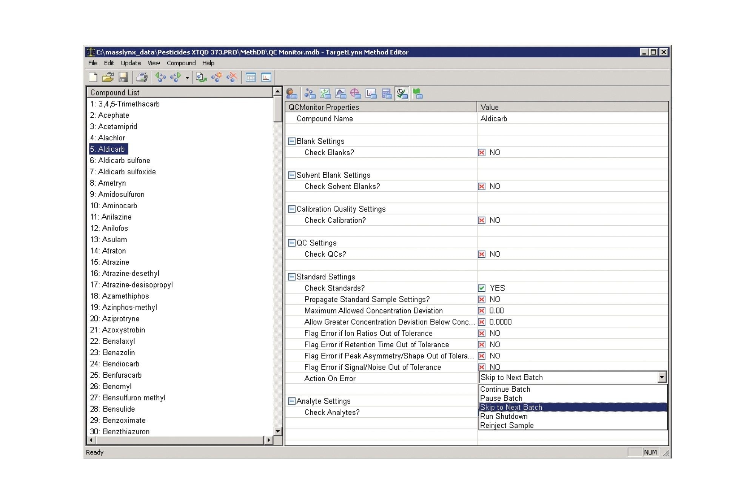755x503 pixels.
Task: Show the chromatogram view toolbar icon
Action: (x=266, y=77)
